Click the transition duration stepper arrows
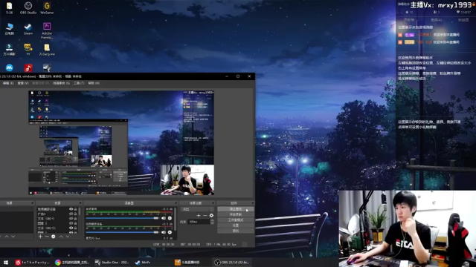476x267 pixels. pos(212,222)
